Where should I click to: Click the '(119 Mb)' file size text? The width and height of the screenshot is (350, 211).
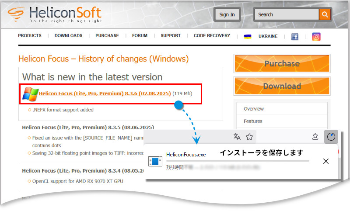tap(182, 93)
